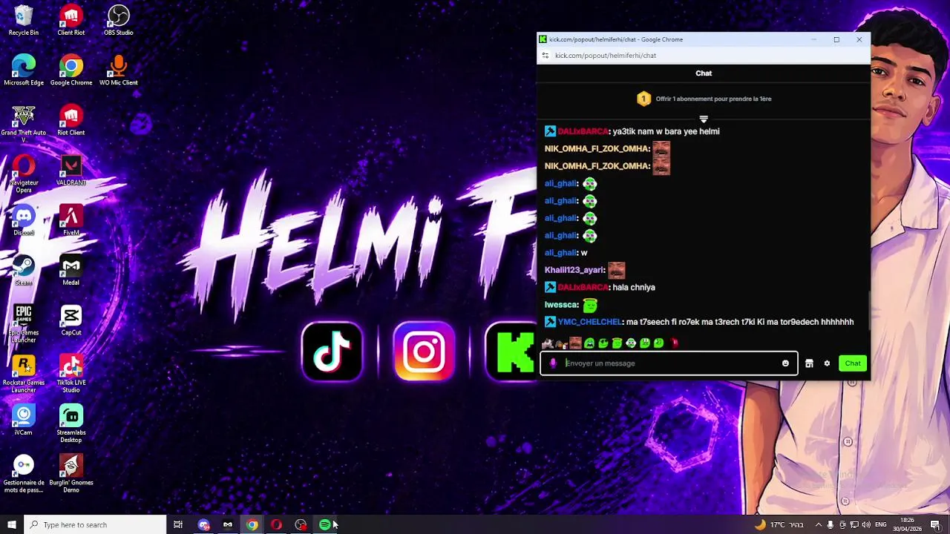Open the WO Mic Client shortcut
Screen dimensions: 950x534
[119, 71]
